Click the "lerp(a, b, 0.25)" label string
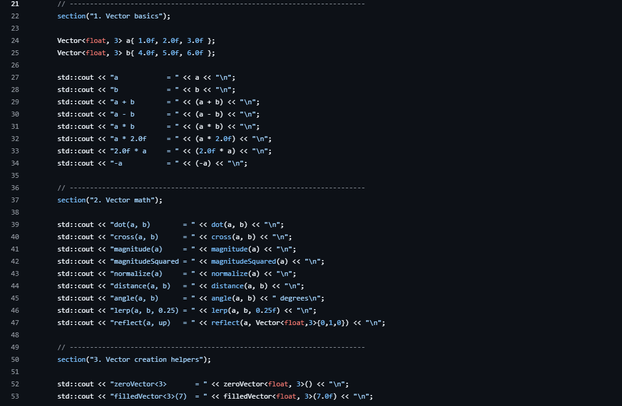Screen dimensions: 622x406 click(x=152, y=310)
